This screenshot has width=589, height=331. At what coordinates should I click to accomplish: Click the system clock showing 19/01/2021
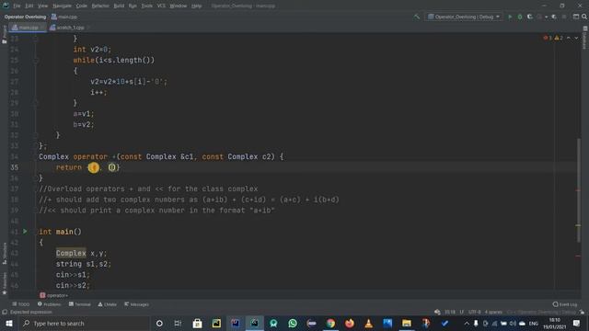[x=554, y=324]
